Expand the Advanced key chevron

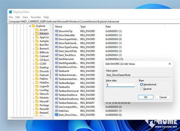point(33,34)
